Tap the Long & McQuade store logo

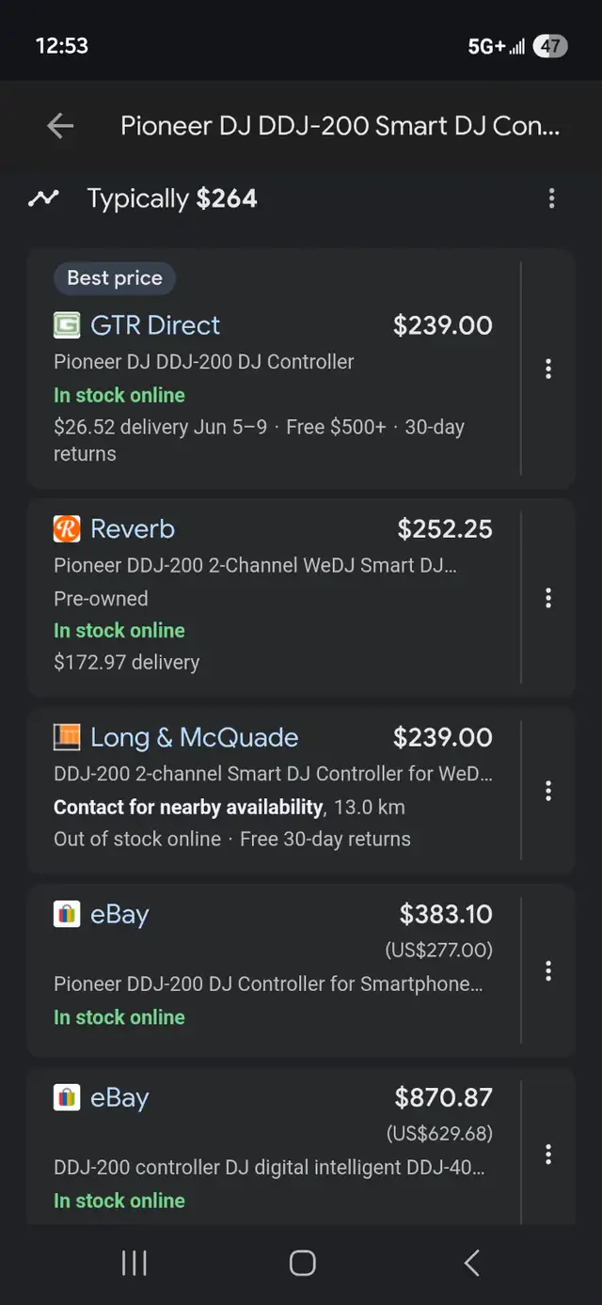[x=67, y=737]
